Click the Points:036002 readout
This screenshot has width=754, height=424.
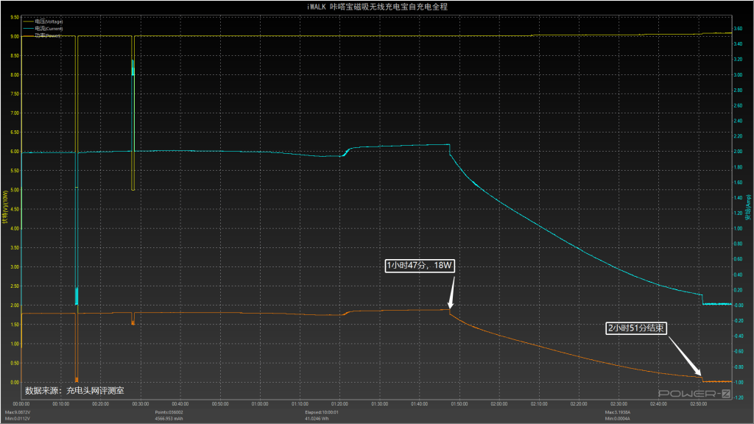click(x=169, y=412)
